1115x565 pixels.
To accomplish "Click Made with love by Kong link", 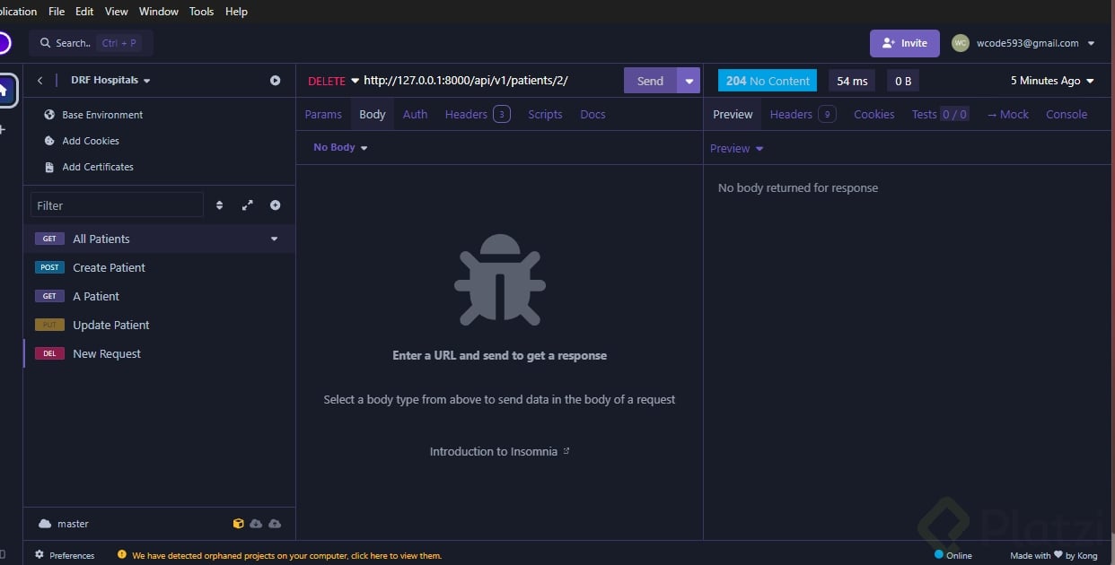I will click(1054, 555).
